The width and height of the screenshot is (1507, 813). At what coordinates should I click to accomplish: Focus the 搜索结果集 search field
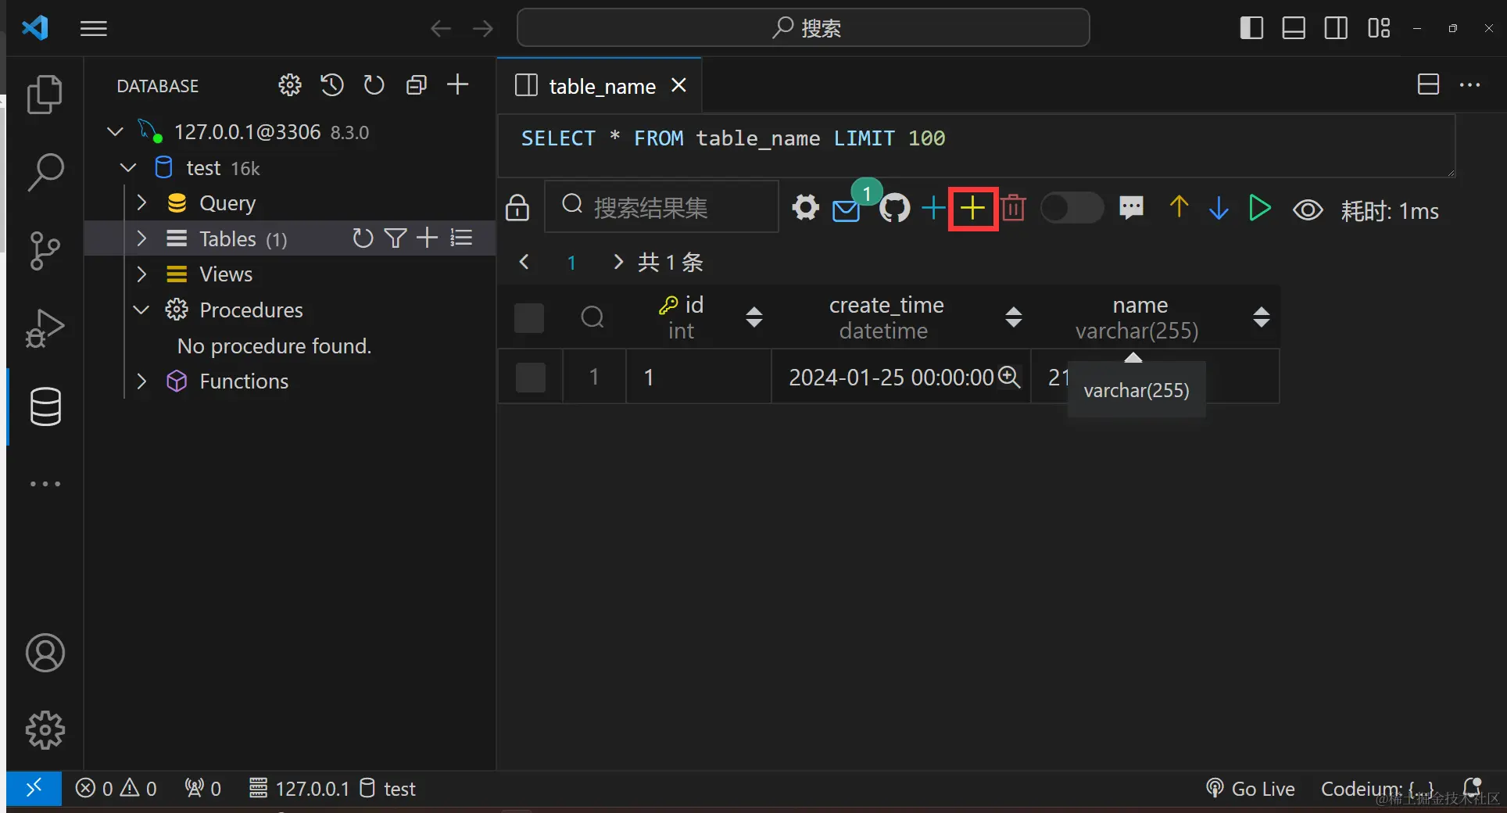click(x=661, y=206)
